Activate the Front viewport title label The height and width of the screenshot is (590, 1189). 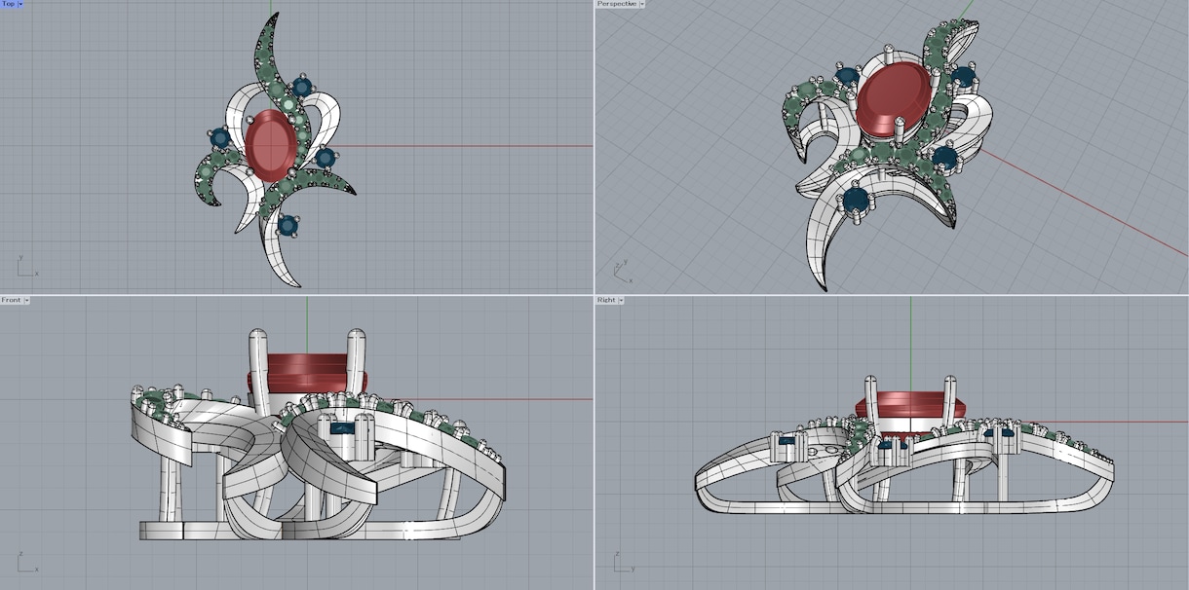tap(12, 300)
